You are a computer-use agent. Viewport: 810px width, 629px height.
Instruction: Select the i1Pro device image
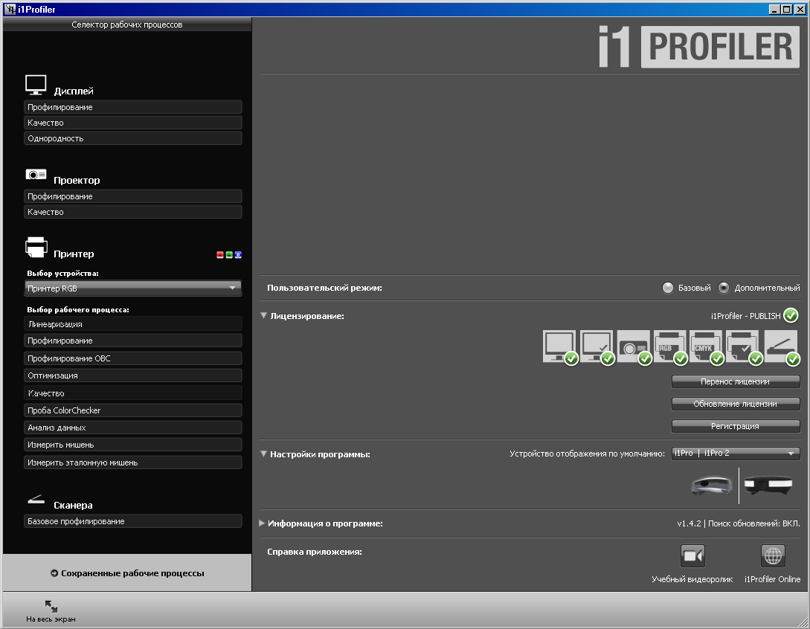point(712,486)
